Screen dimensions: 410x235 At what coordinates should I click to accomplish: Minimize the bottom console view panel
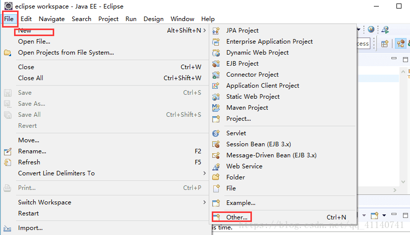click(x=394, y=214)
